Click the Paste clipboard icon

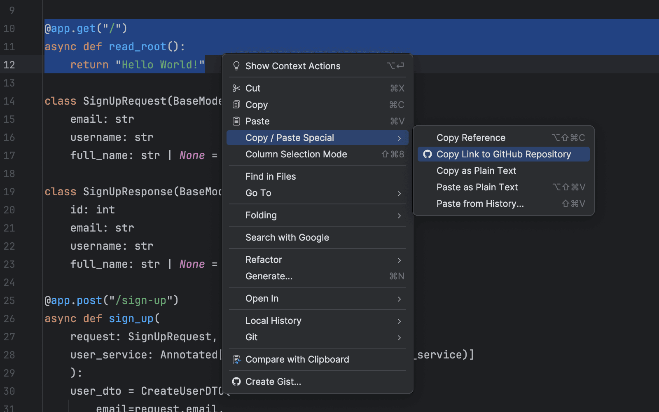pos(236,121)
